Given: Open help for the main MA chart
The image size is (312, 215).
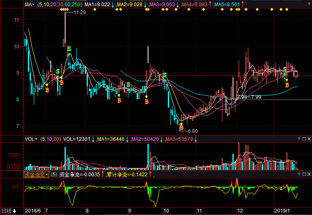Looking at the screenshot, I should click(x=309, y=5).
